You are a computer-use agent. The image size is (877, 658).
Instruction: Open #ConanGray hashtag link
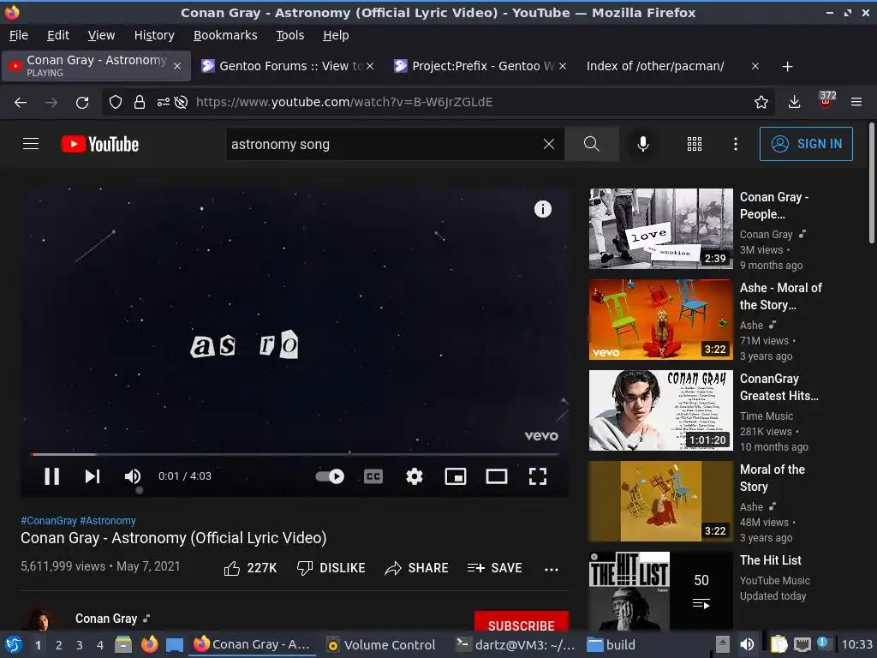tap(49, 520)
